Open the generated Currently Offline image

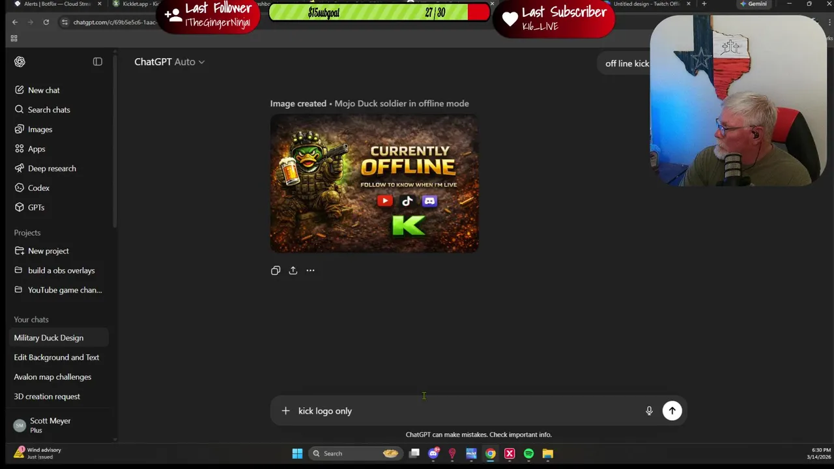point(375,183)
